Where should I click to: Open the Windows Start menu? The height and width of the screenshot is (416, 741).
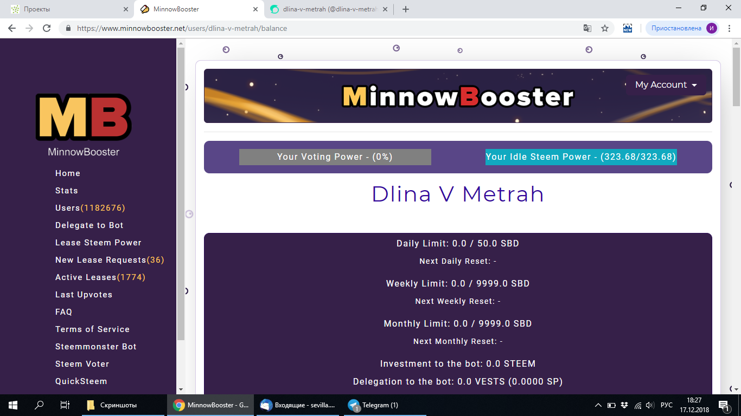12,405
